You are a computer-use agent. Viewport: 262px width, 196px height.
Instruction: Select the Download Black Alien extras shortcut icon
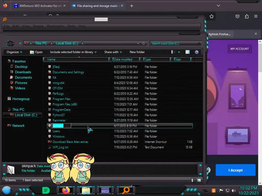(x=49, y=142)
